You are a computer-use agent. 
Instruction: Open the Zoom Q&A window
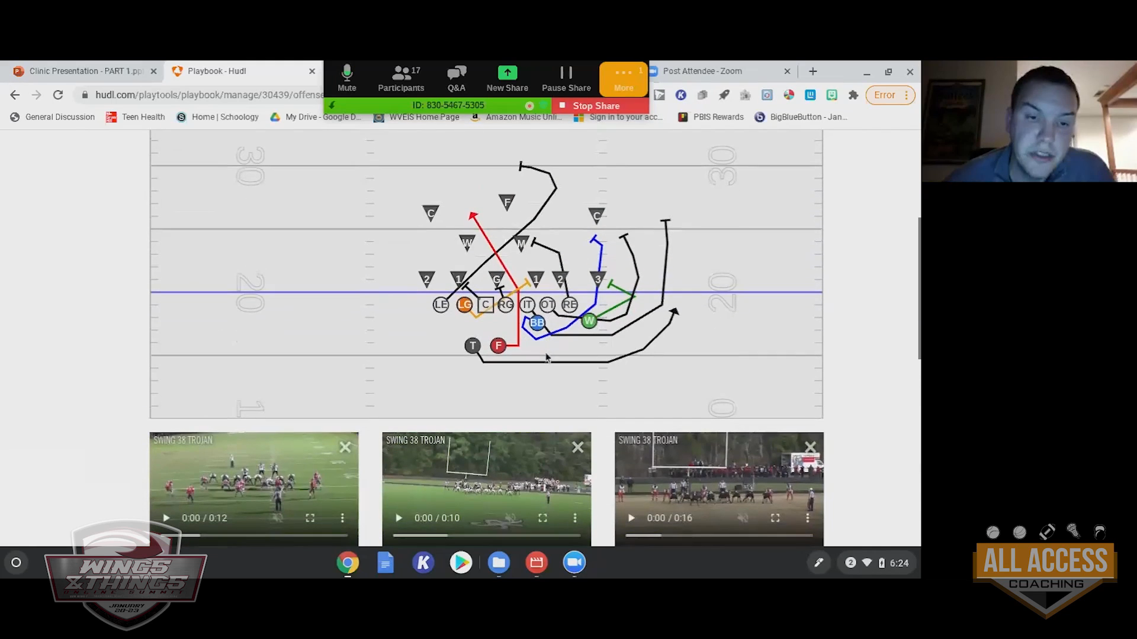(x=456, y=78)
